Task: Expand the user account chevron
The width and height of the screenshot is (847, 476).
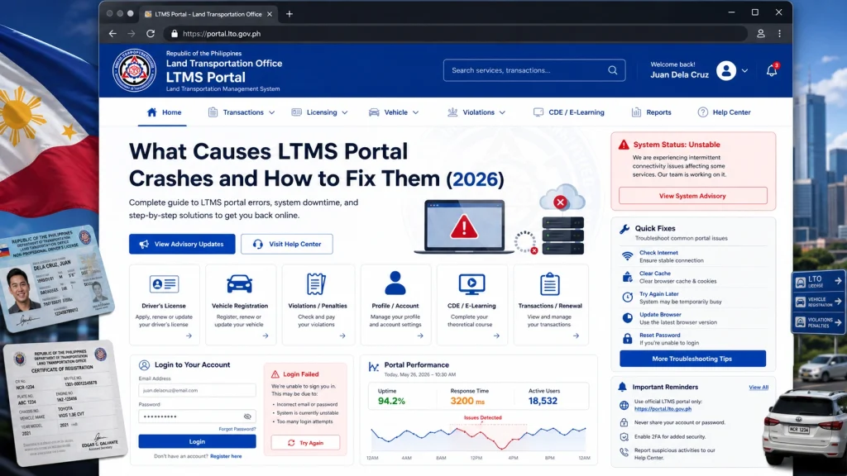Action: pyautogui.click(x=745, y=71)
